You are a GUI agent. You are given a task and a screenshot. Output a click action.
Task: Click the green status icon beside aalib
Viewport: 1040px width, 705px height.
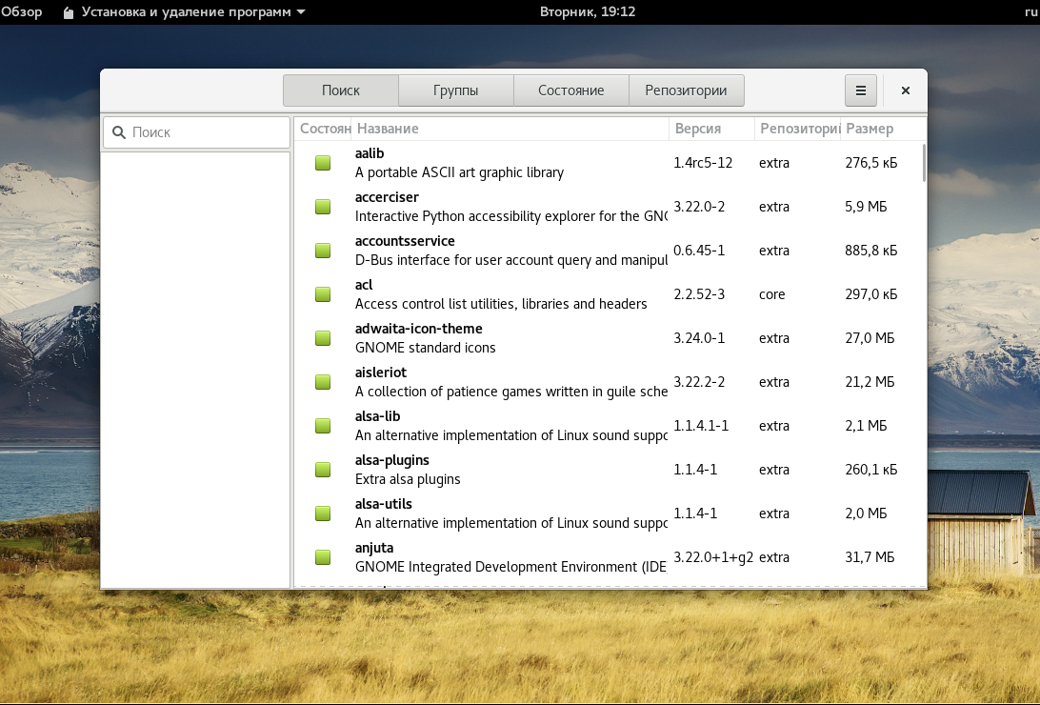(322, 162)
